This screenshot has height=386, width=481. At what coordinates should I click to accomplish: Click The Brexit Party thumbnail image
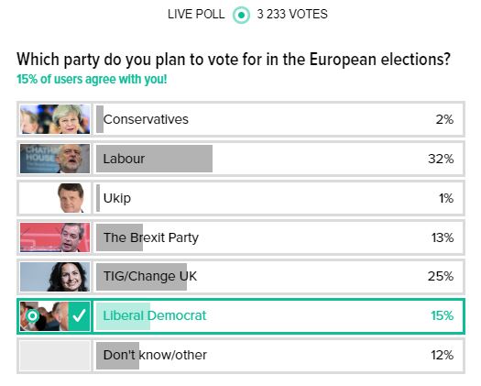click(x=55, y=237)
